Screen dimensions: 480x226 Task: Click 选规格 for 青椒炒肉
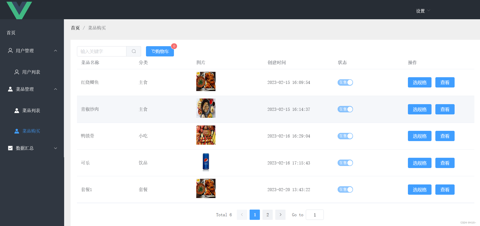[x=420, y=109]
